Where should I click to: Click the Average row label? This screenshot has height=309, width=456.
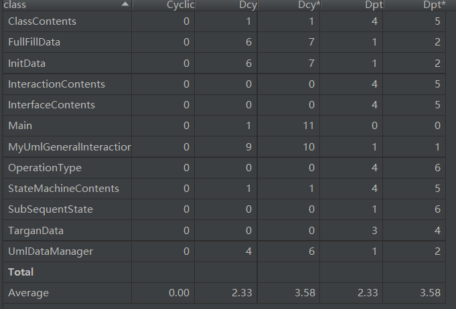tap(28, 293)
